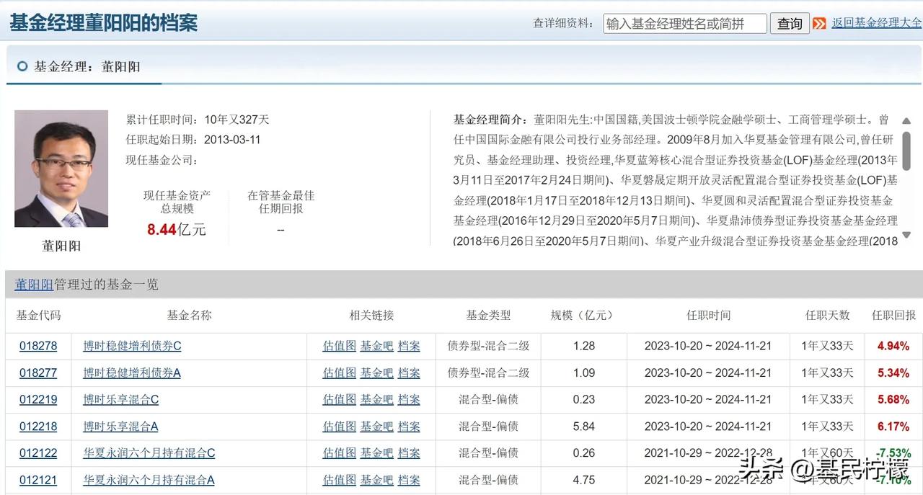Click 债券型-混合二级 type in 018278 row
923x495 pixels.
488,346
